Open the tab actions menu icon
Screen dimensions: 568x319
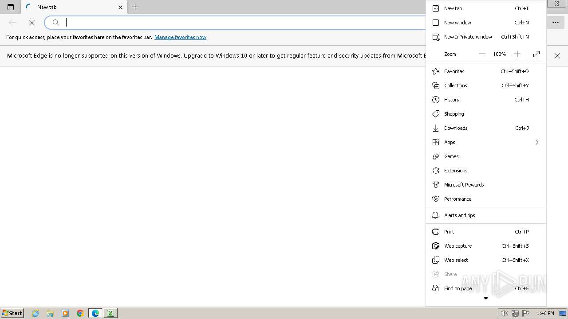coord(11,7)
